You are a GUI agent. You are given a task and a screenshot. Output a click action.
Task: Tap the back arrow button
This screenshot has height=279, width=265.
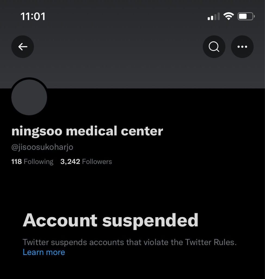click(x=23, y=47)
